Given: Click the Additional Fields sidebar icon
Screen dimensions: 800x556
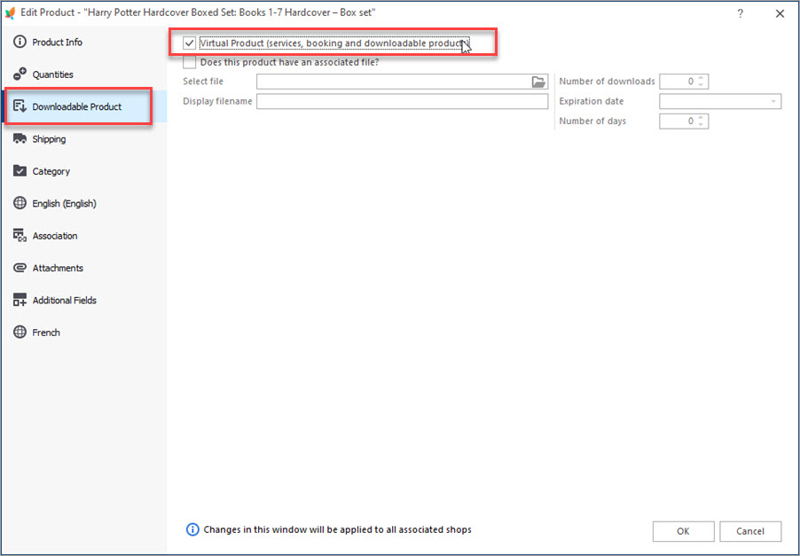Looking at the screenshot, I should coord(20,300).
